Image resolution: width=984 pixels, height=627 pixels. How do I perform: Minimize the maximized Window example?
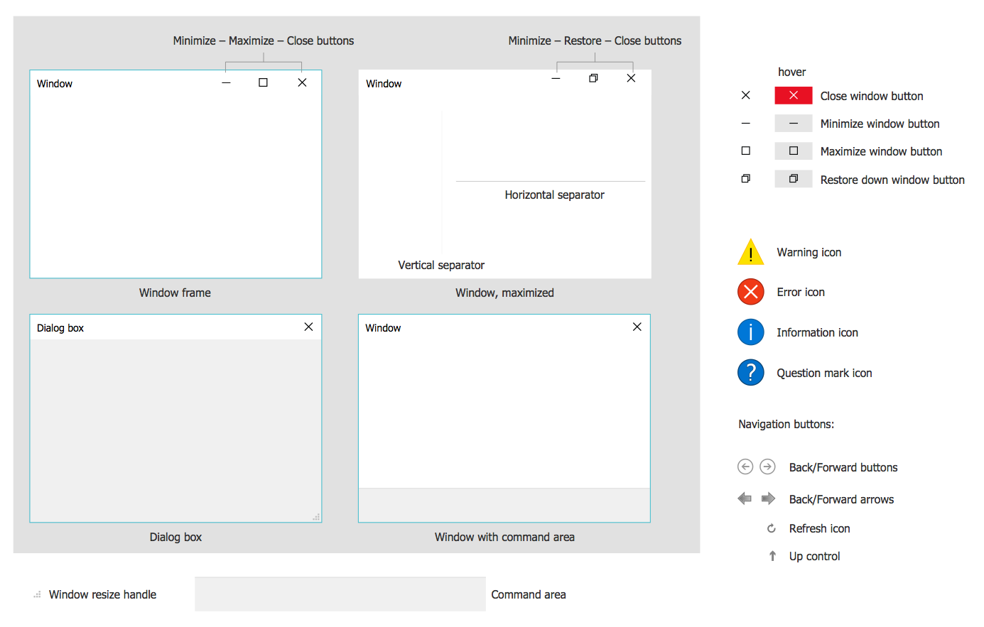pos(556,78)
